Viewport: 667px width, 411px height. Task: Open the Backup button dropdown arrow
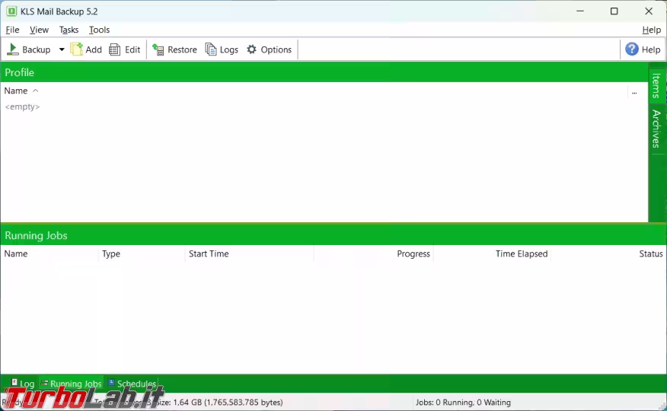(62, 49)
